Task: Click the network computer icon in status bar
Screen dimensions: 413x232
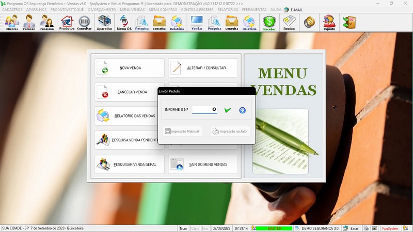Action: (375, 228)
